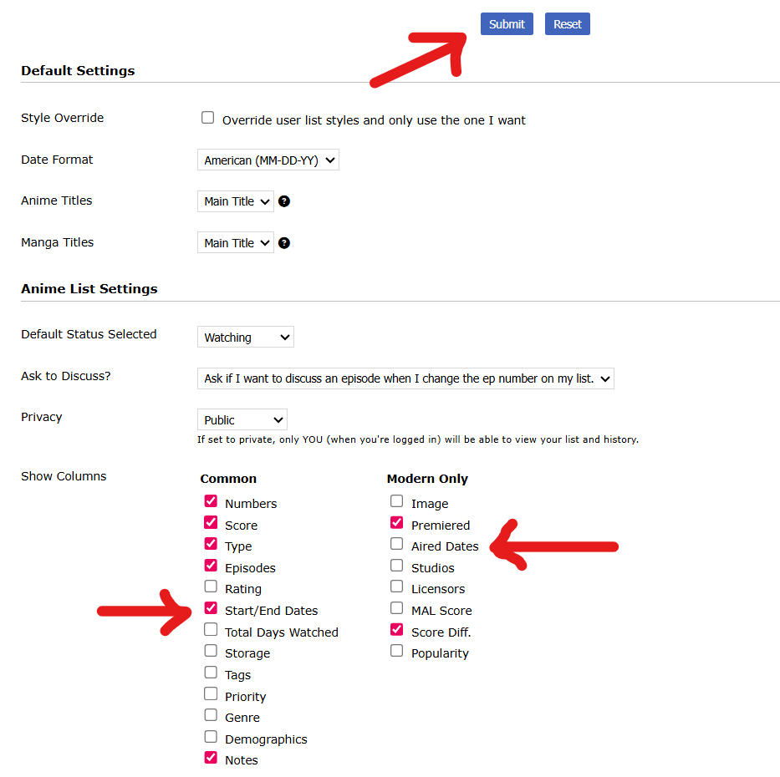Enable the Style Override checkbox
Image resolution: width=780 pixels, height=777 pixels.
pos(208,118)
